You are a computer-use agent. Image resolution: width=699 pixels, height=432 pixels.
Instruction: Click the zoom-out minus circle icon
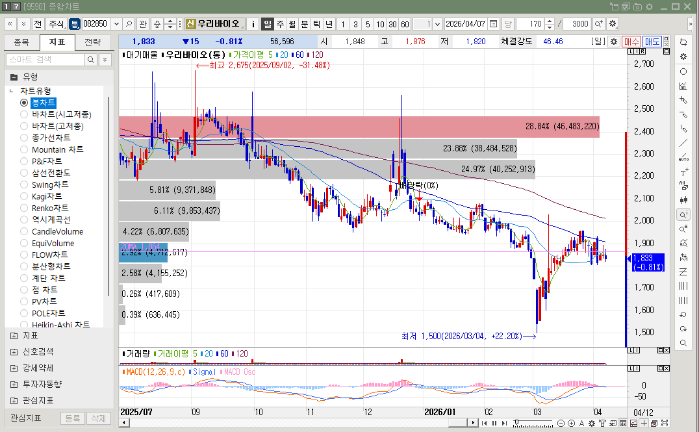[x=561, y=423]
